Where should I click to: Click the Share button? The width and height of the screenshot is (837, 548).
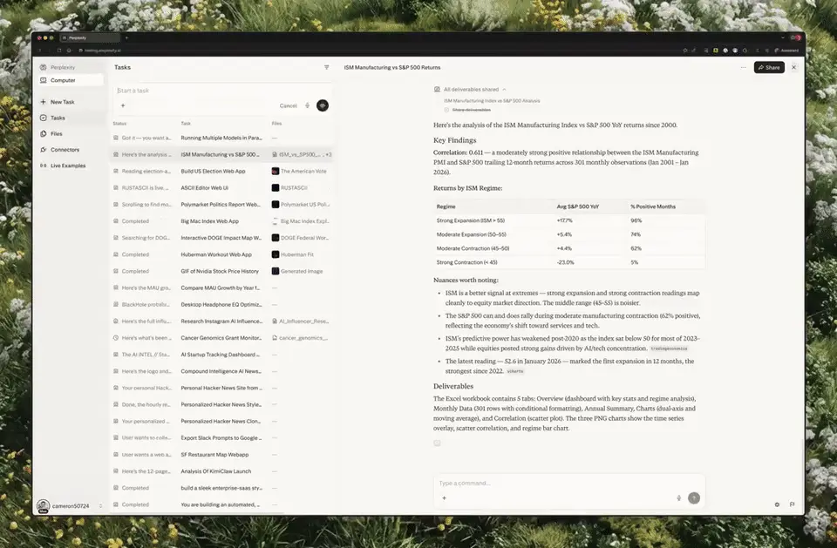pyautogui.click(x=769, y=67)
